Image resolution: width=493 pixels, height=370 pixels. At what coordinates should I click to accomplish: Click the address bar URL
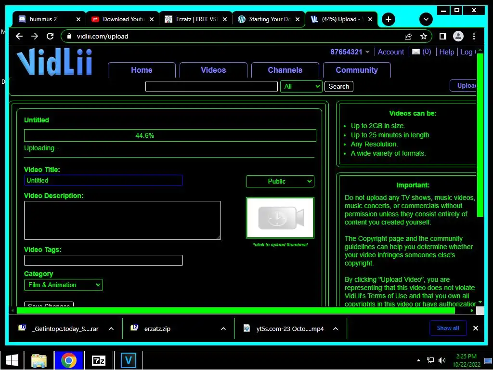[x=103, y=36]
